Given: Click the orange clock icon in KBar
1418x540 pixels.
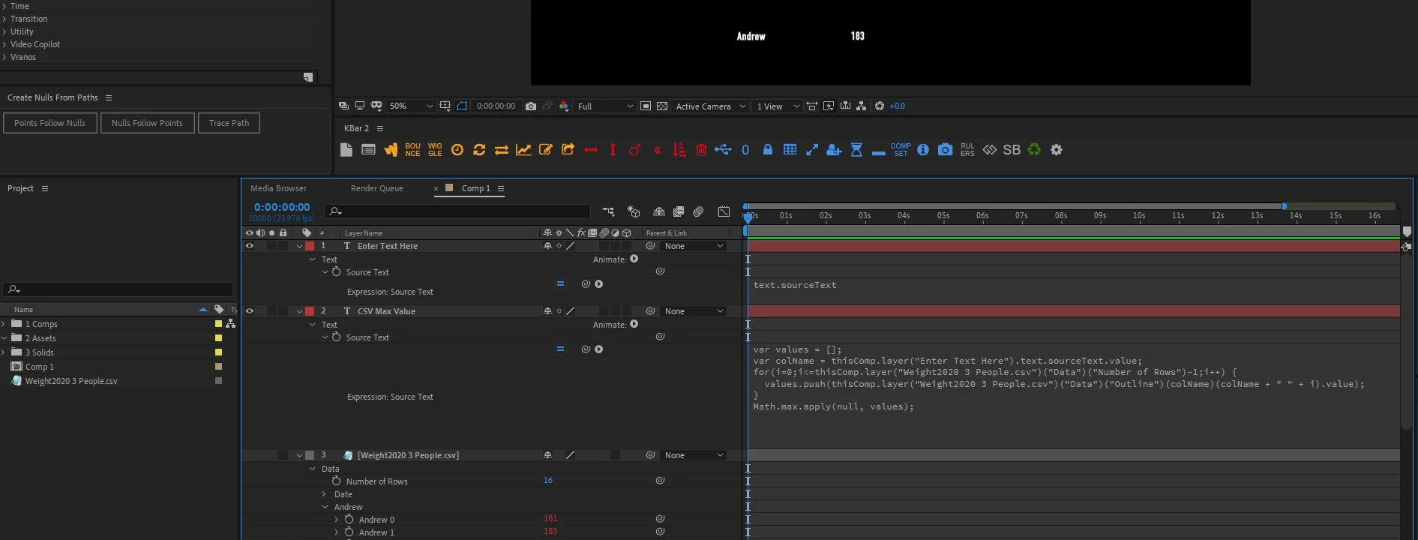Looking at the screenshot, I should [457, 150].
